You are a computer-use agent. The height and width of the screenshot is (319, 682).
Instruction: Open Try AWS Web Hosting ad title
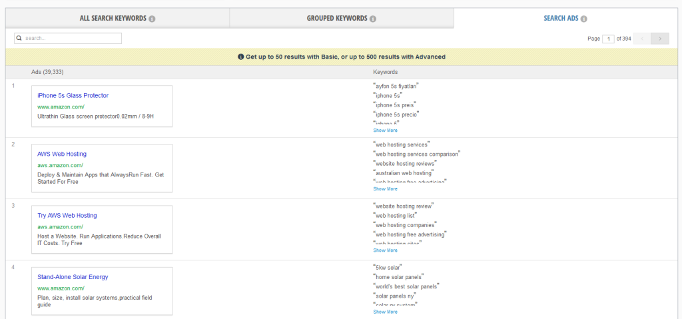67,215
